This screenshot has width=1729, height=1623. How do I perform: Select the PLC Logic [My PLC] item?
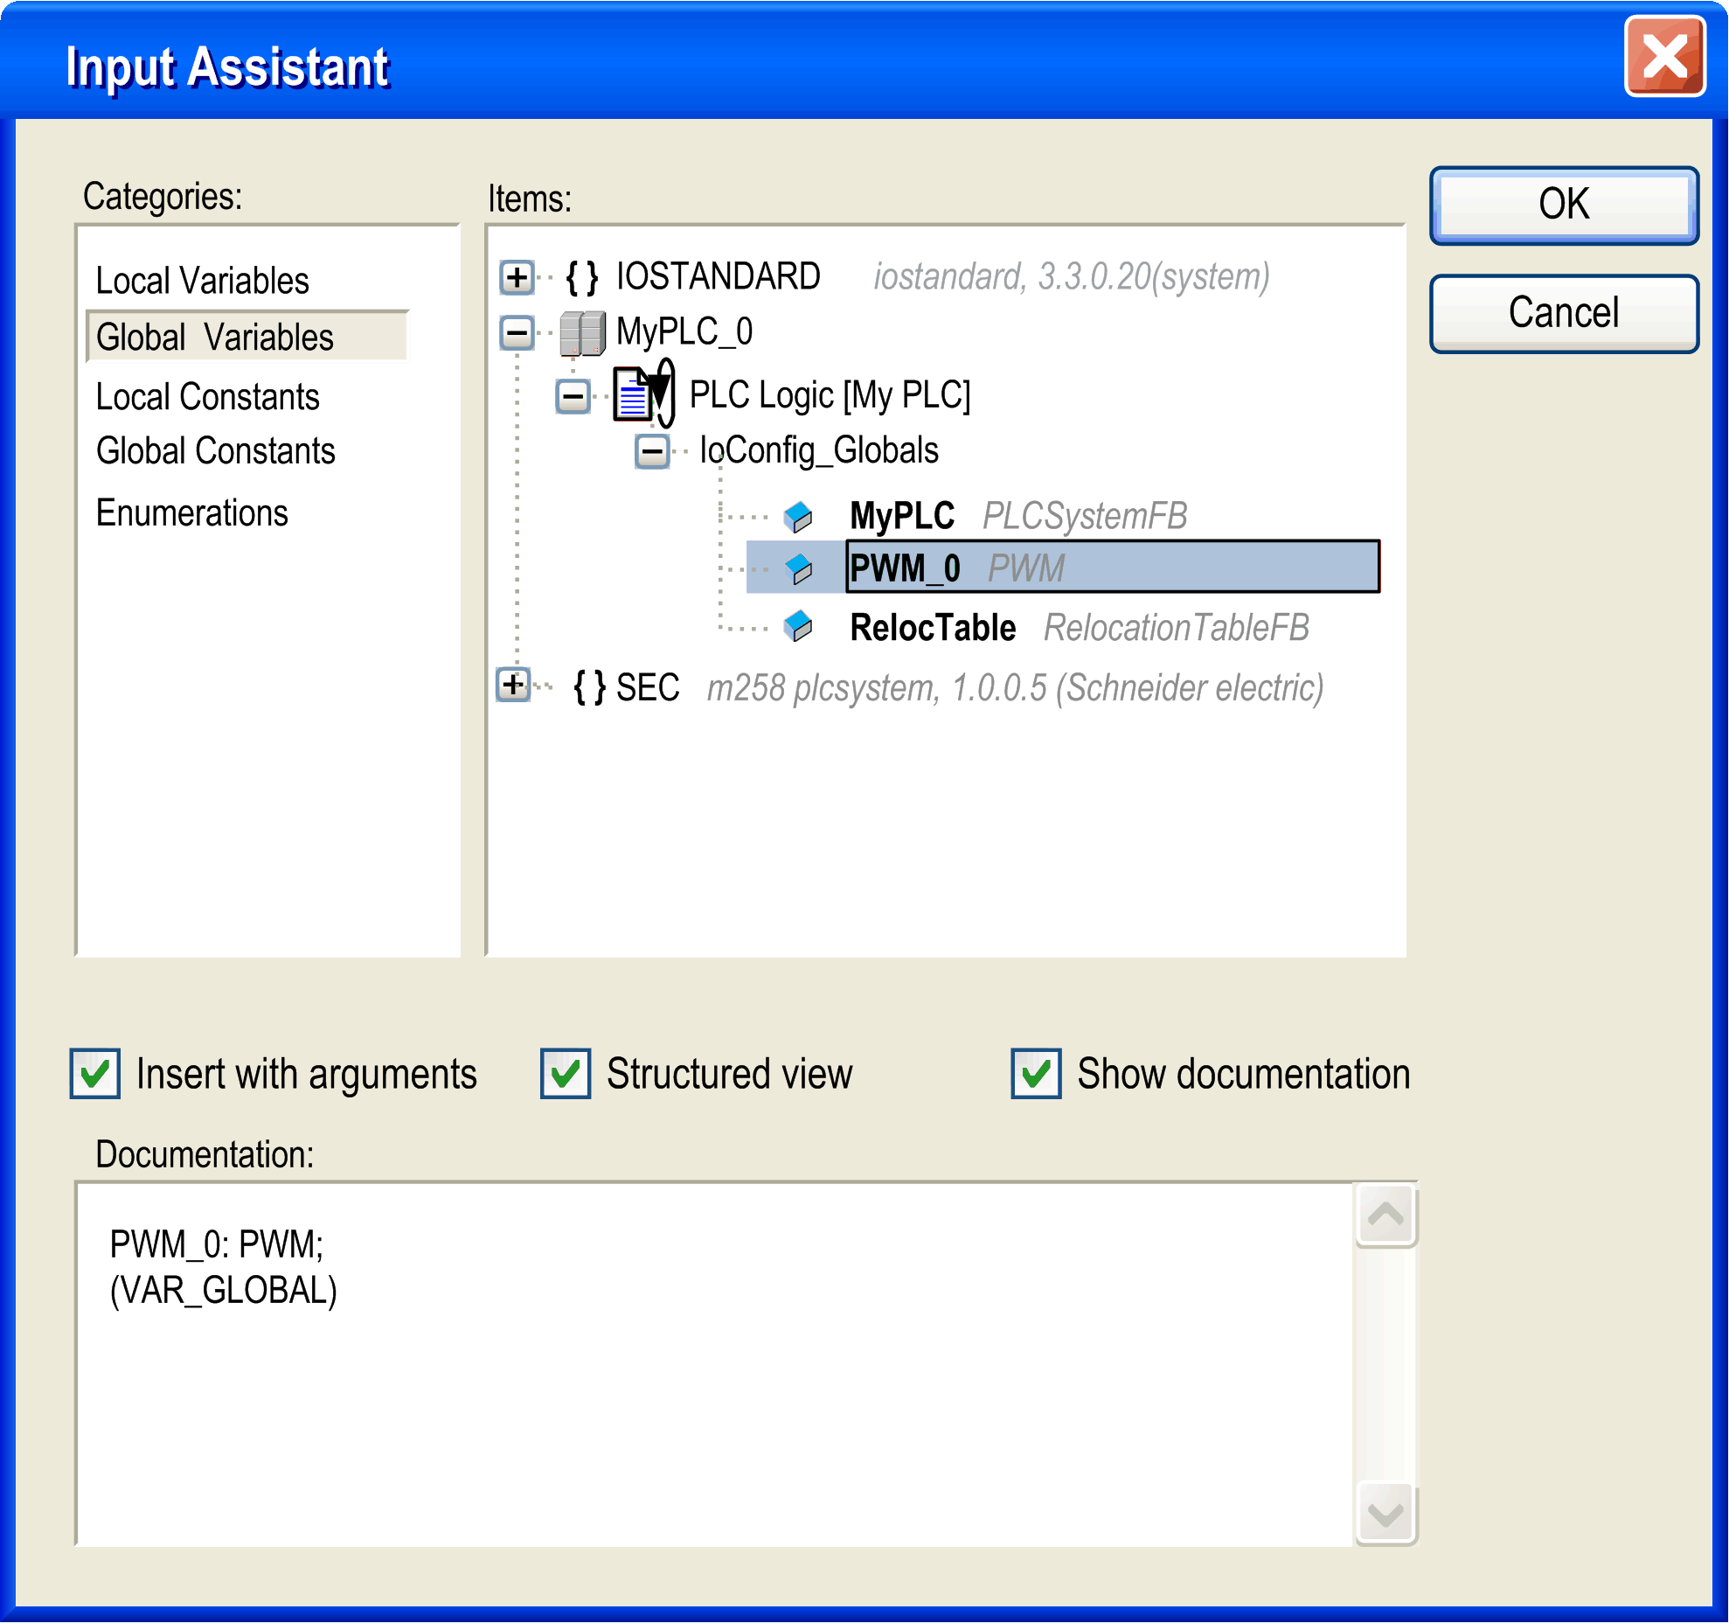[x=830, y=395]
